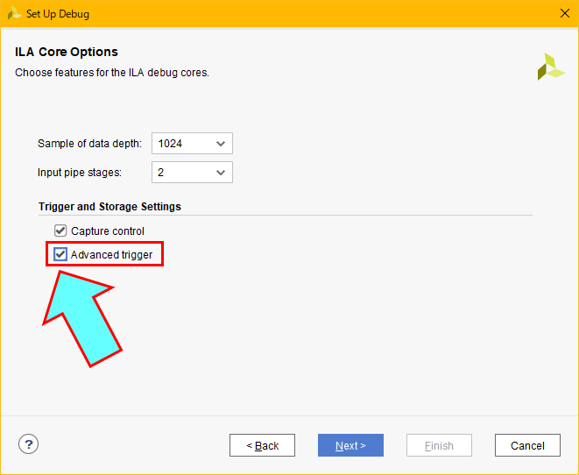Viewport: 579px width, 475px height.
Task: Enable the Capture control checkbox
Action: pos(60,231)
